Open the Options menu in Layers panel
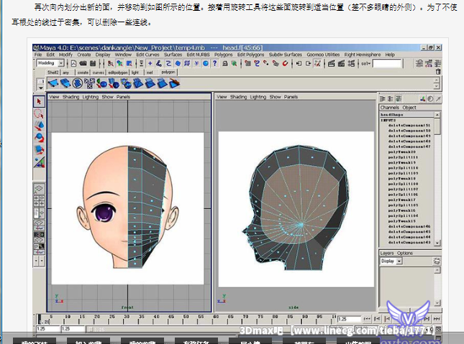The height and width of the screenshot is (344, 464). [x=405, y=254]
